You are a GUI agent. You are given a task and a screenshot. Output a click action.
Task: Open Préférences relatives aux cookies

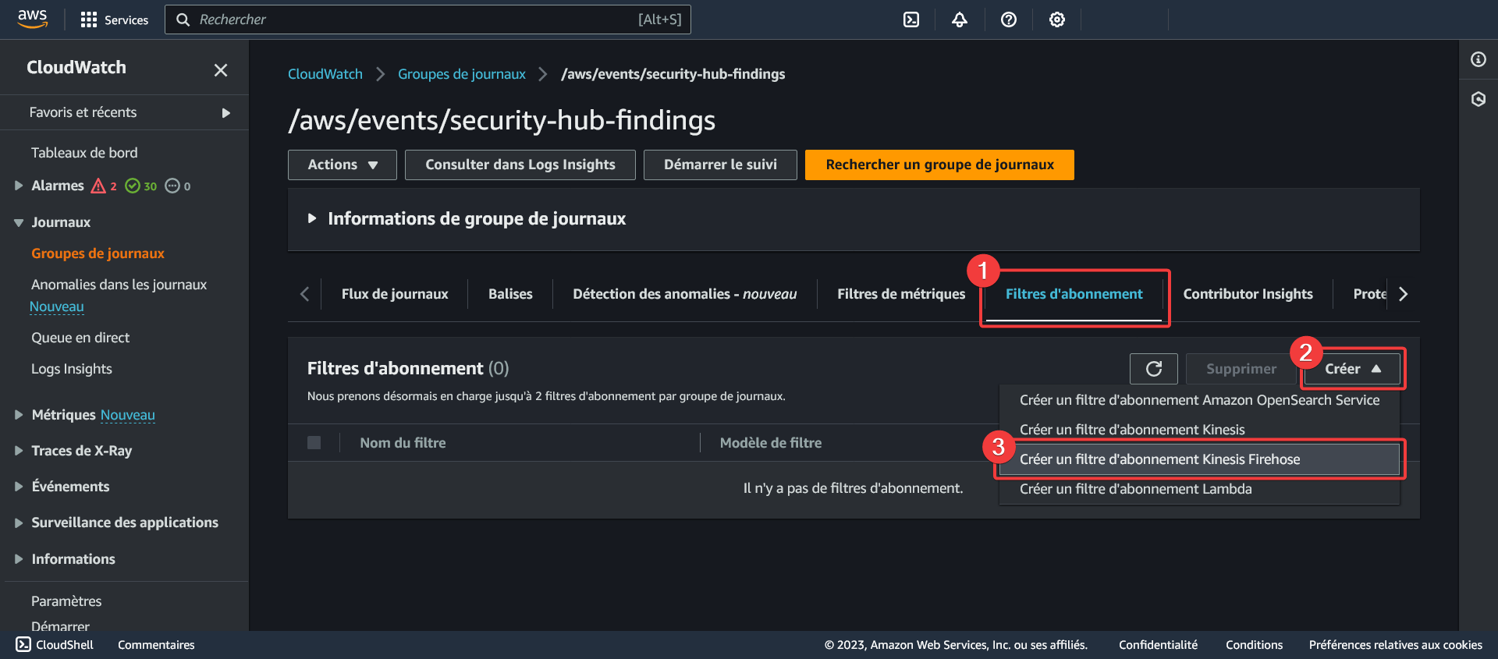[1396, 645]
